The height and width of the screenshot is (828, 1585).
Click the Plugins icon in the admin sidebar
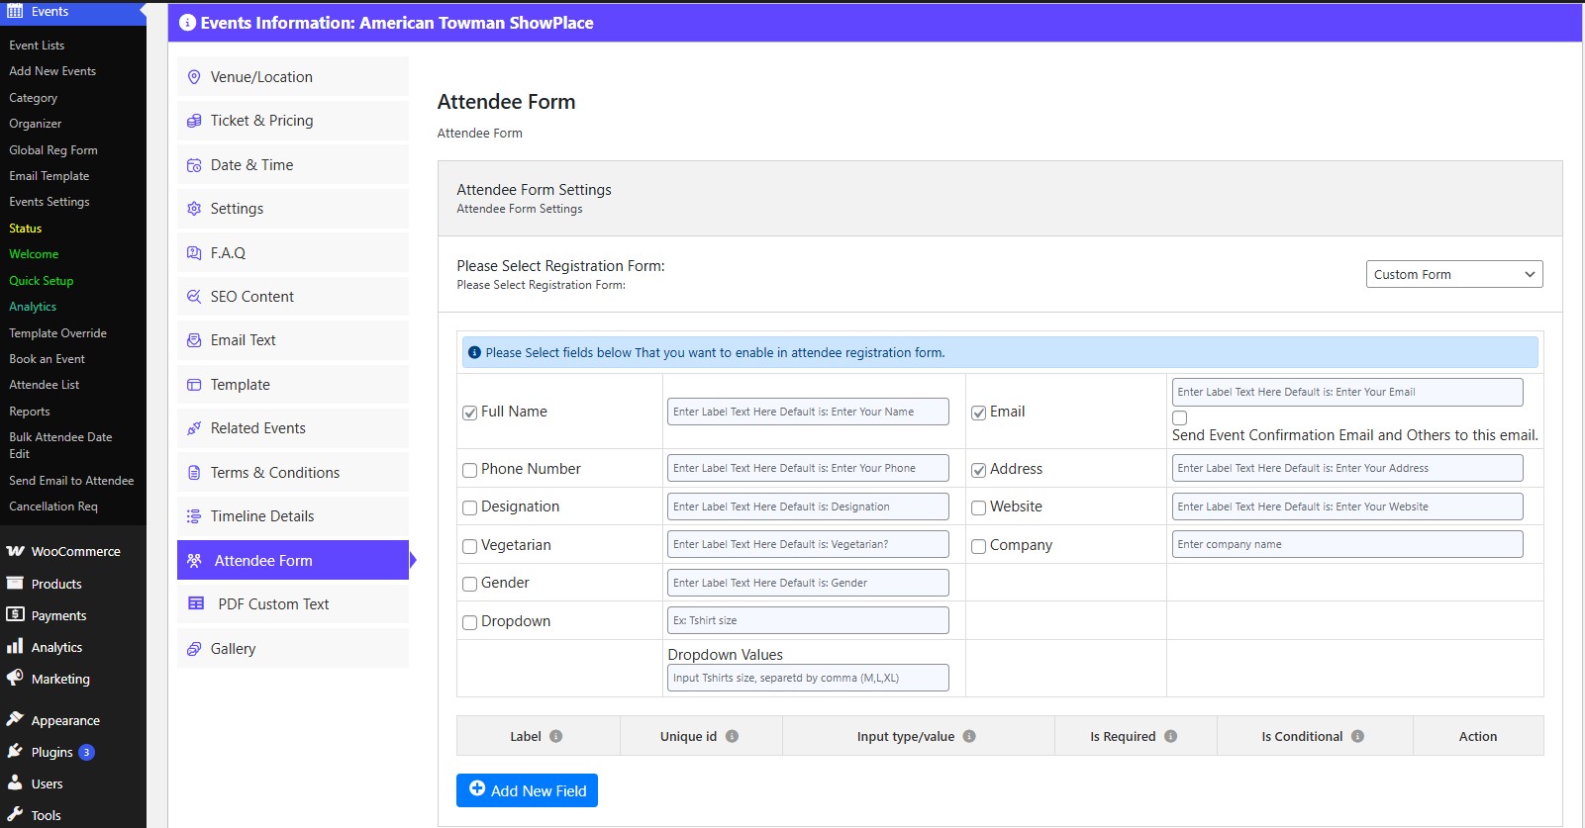[15, 752]
